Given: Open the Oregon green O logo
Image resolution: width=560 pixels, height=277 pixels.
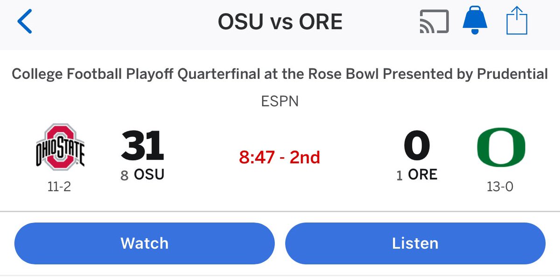Looking at the screenshot, I should tap(501, 147).
